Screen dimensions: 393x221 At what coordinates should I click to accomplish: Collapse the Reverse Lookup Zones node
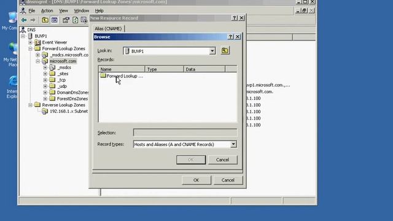[31, 105]
